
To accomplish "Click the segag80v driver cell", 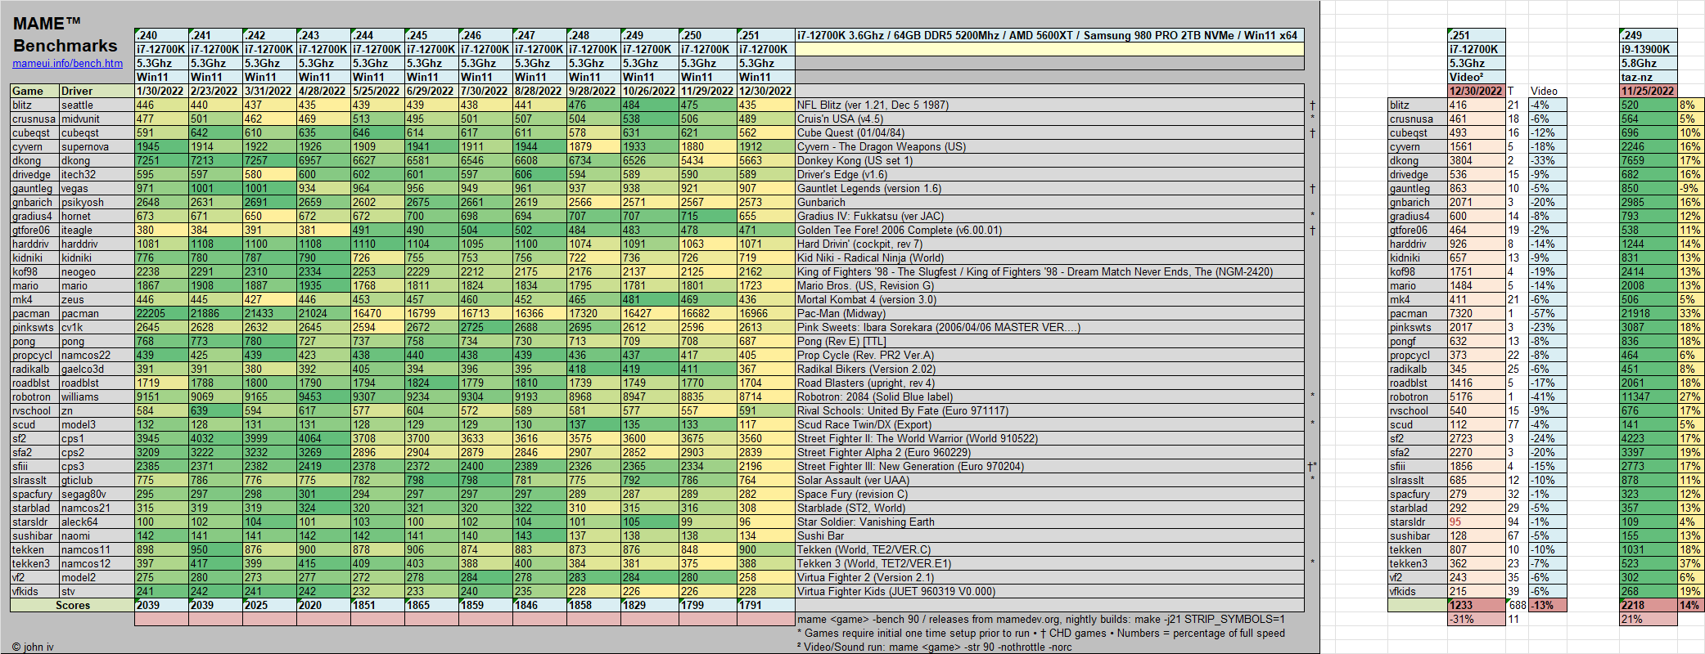I will point(97,494).
